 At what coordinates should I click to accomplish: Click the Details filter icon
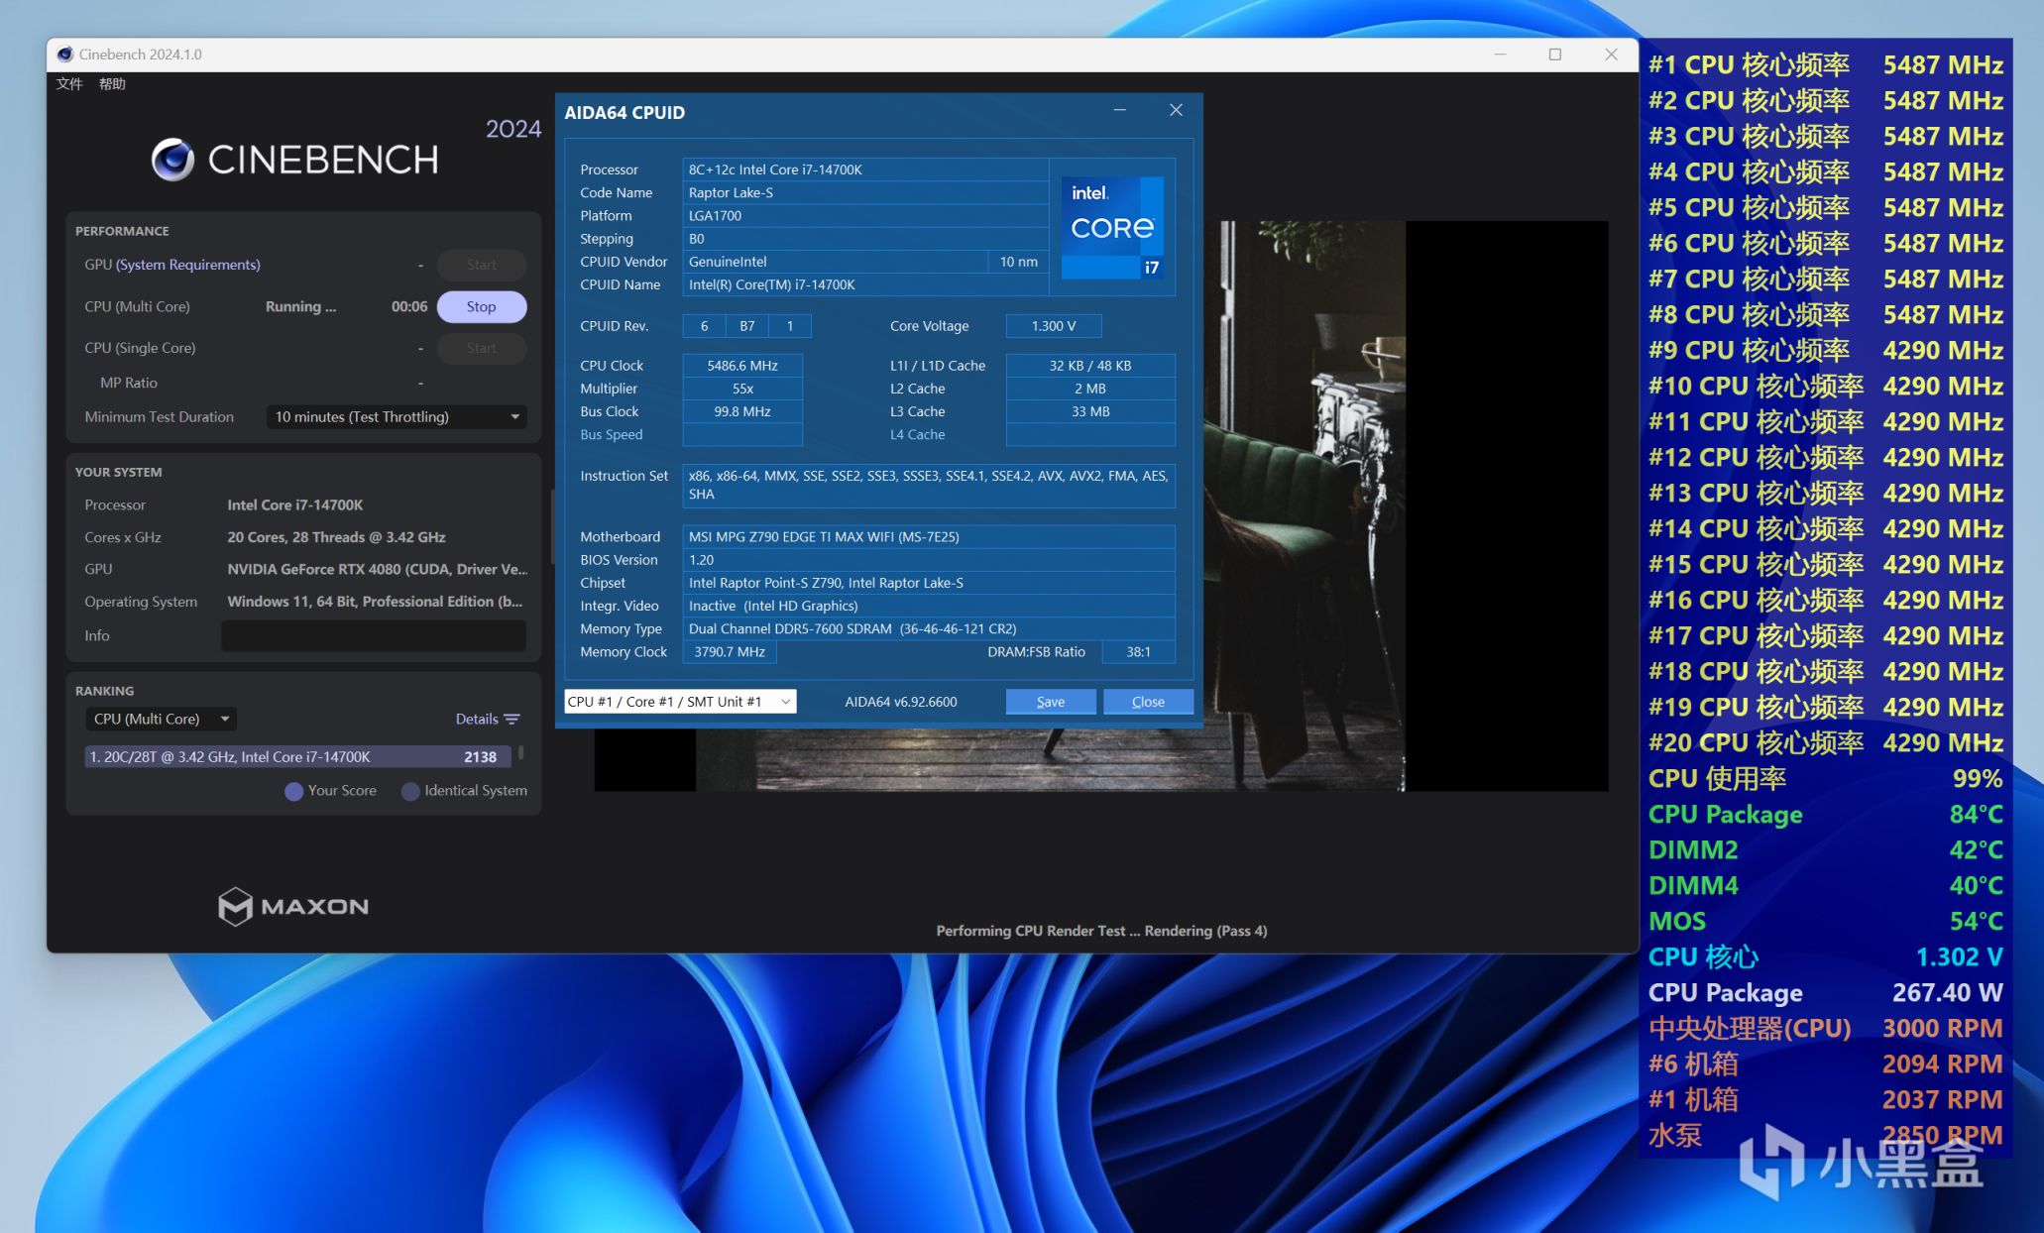pyautogui.click(x=511, y=719)
